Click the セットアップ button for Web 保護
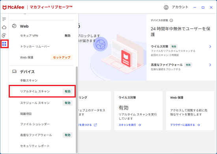 tap(62, 57)
